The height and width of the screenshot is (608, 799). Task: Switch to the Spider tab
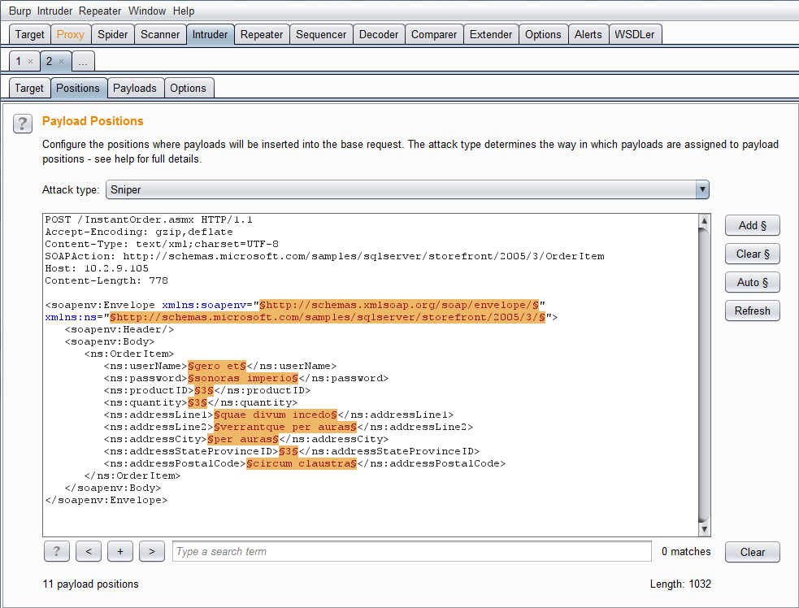(x=113, y=35)
